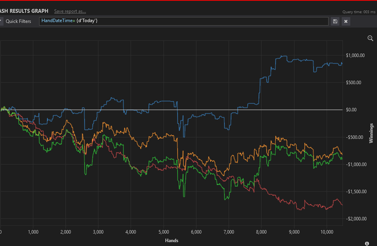Click the save filter disk icon
This screenshot has width=377, height=246.
[x=335, y=22]
